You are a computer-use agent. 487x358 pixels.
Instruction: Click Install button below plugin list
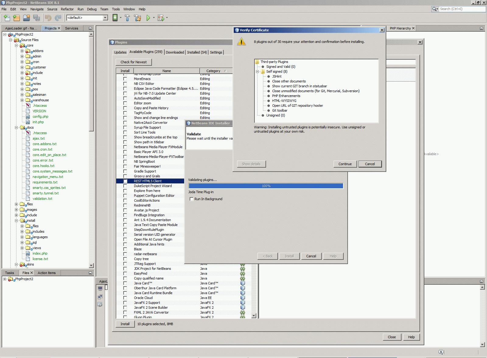click(x=125, y=324)
